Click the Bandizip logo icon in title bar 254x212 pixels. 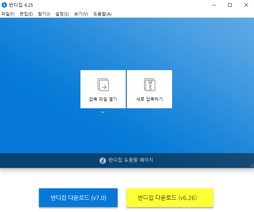4,5
